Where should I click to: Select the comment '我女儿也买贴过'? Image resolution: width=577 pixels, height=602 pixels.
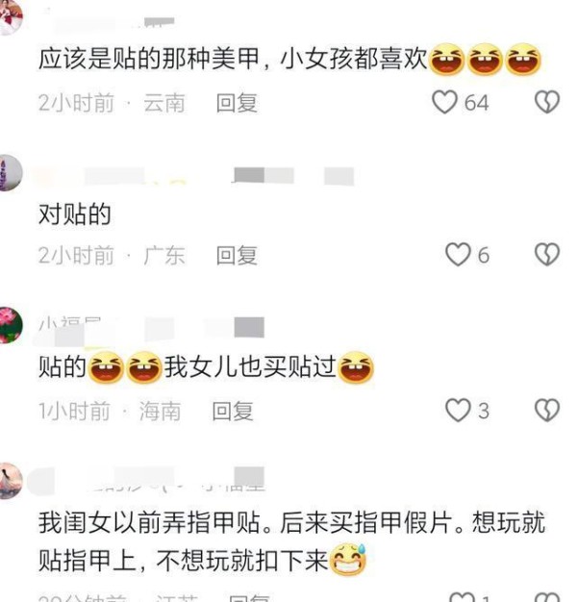[250, 367]
